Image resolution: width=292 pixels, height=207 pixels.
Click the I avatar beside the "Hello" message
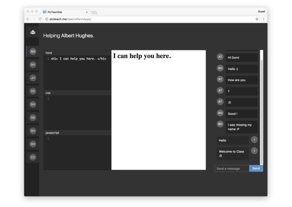[x=254, y=140]
